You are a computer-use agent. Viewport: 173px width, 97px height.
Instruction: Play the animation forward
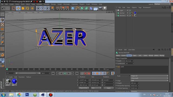[65, 73]
